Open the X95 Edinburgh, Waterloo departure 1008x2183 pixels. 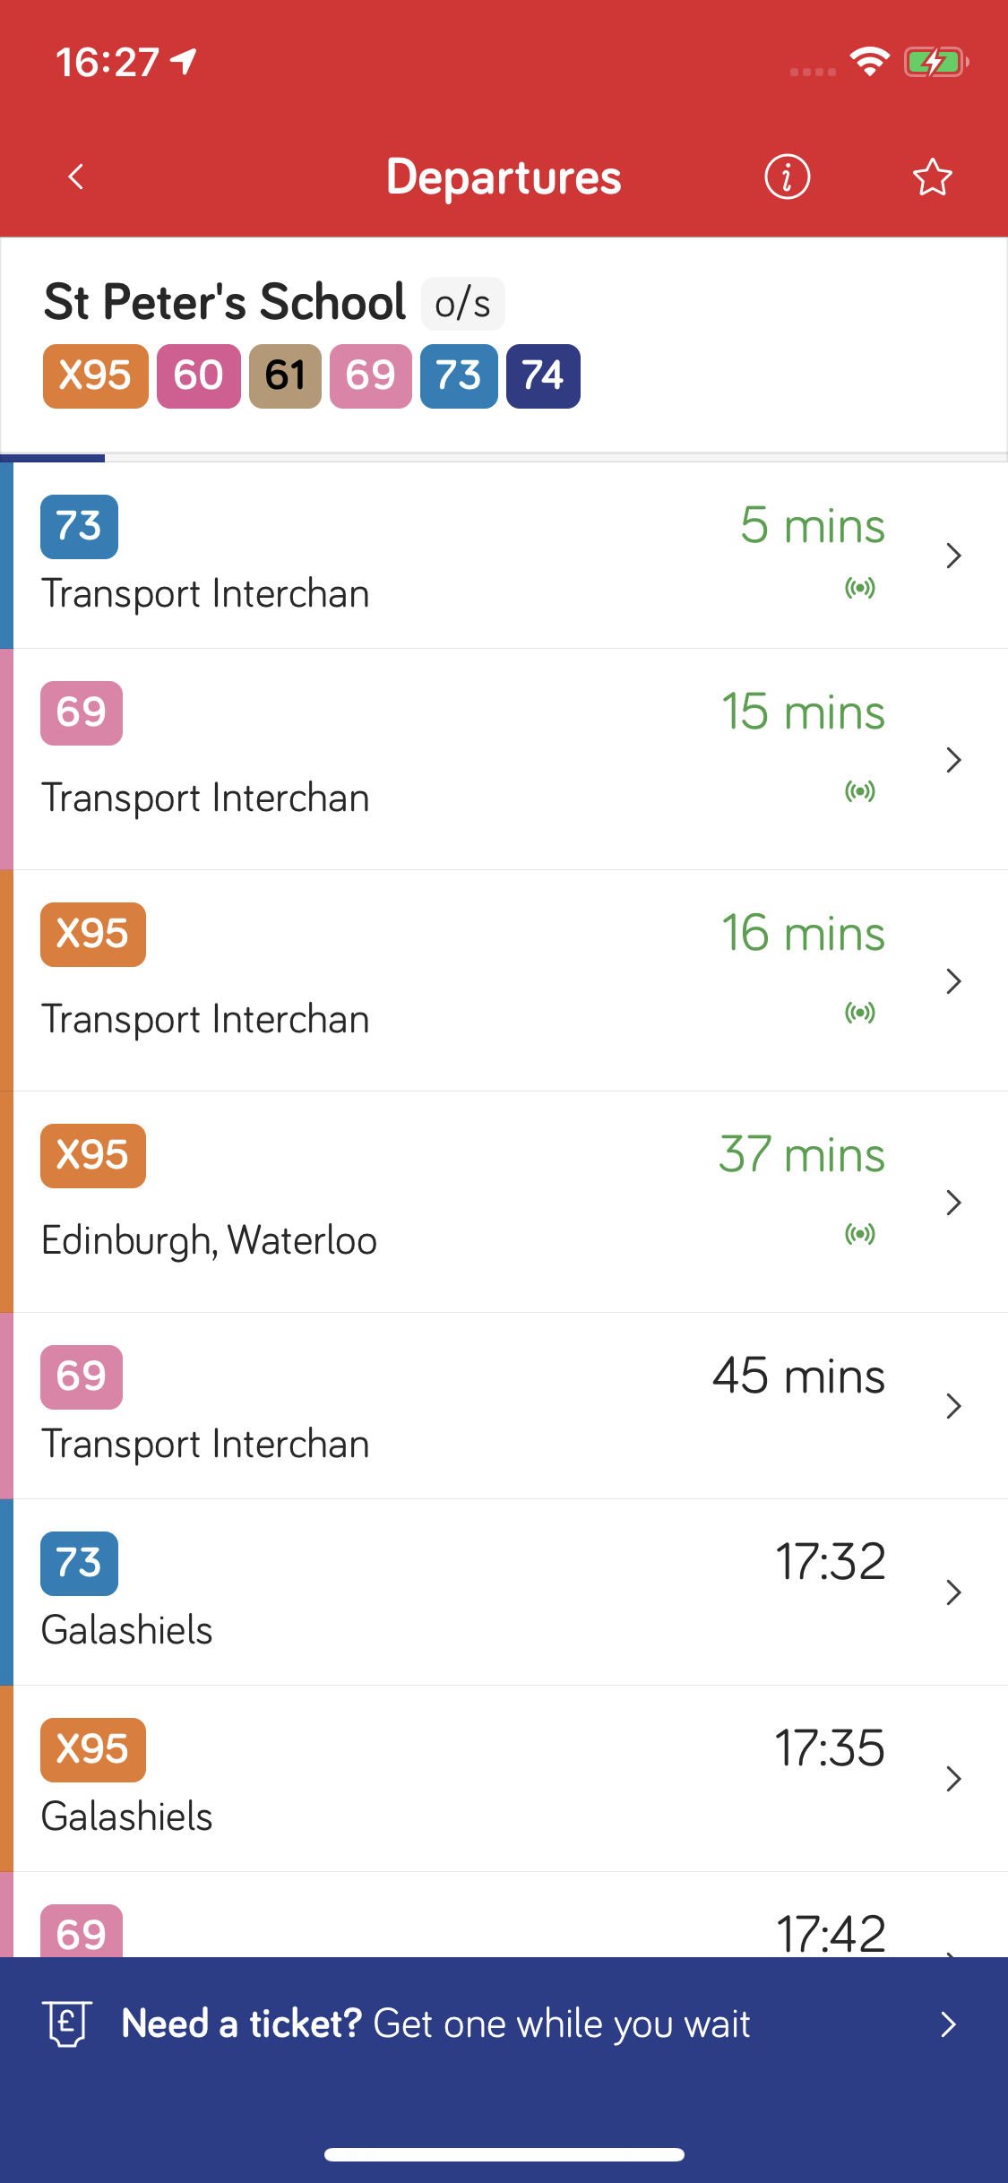pos(448,1202)
